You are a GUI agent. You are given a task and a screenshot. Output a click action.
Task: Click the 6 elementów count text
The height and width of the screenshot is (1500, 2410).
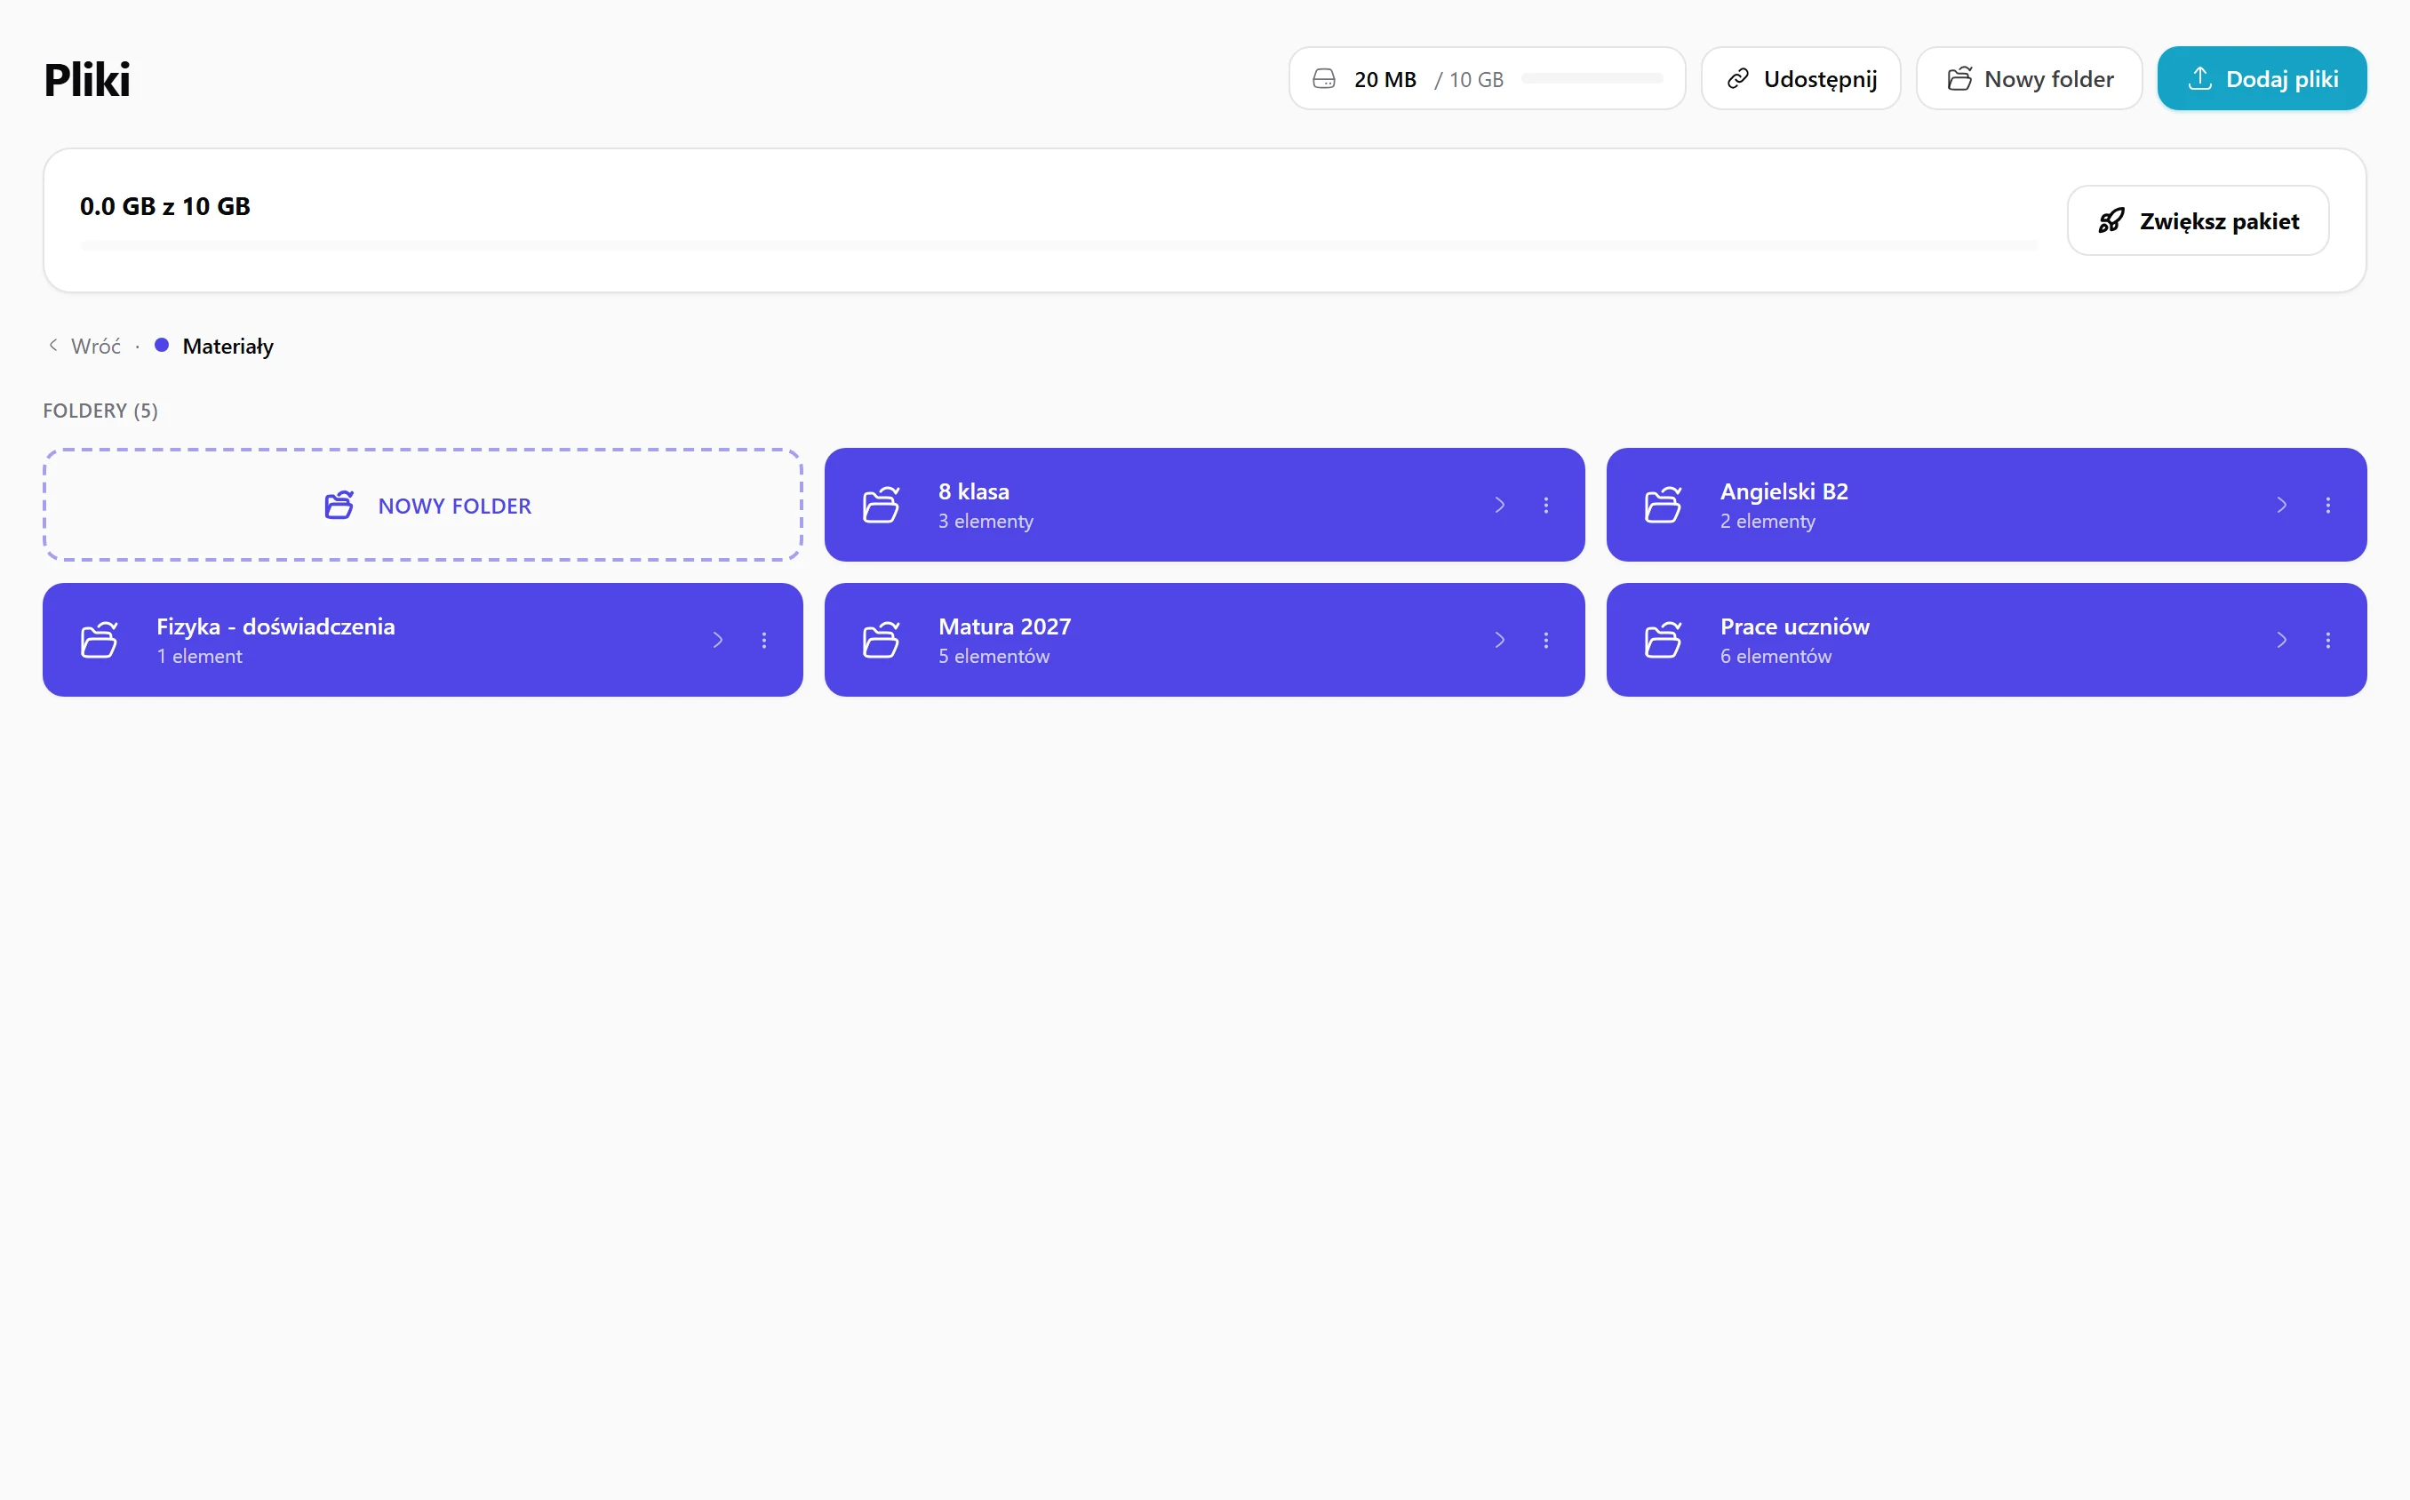[1776, 656]
